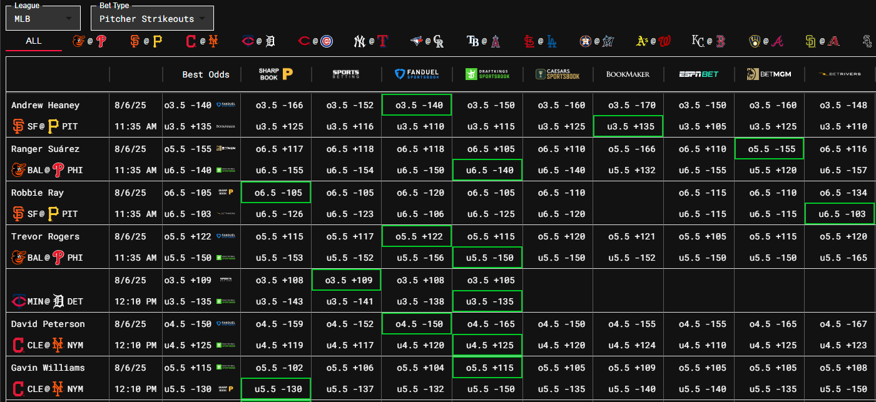
Task: Choose Twins at Tigers matchup icon
Action: point(258,41)
